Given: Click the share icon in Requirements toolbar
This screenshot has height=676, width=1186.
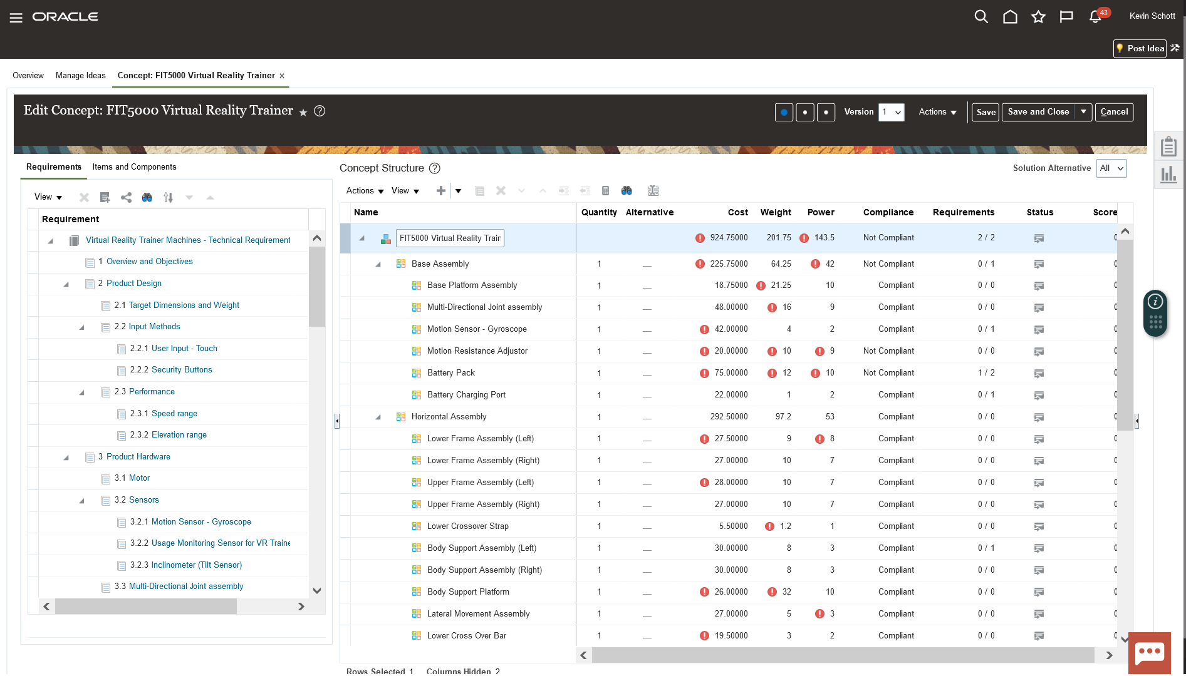Looking at the screenshot, I should (x=126, y=198).
